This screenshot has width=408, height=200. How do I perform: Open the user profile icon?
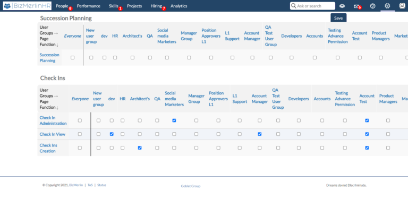tap(402, 6)
